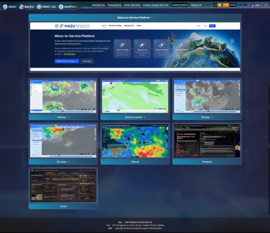Open the Monitoring menu
The height and width of the screenshot is (233, 270).
[x=98, y=5]
